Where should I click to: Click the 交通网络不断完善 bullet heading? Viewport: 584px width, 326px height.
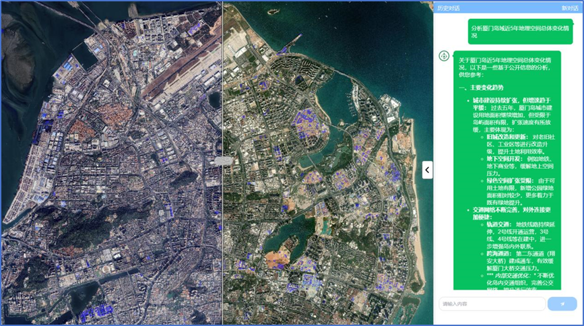[511, 213]
